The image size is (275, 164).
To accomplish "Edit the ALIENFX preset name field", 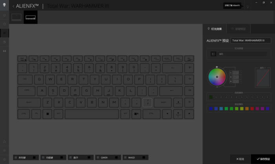I will click(x=251, y=40).
